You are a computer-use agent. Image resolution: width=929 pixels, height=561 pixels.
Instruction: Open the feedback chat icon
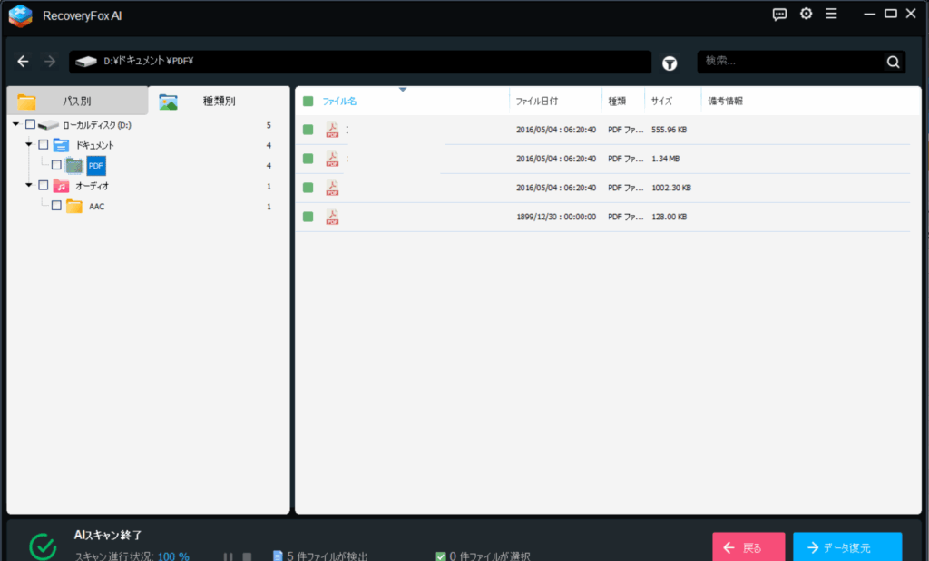(779, 14)
